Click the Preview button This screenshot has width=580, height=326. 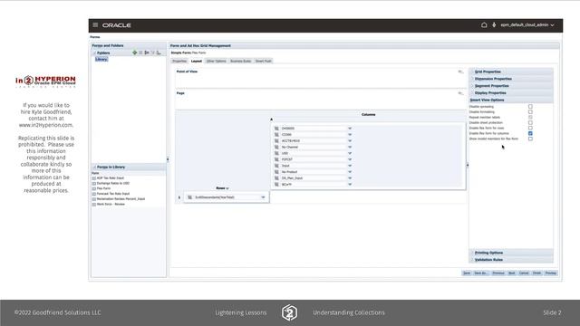(x=550, y=273)
